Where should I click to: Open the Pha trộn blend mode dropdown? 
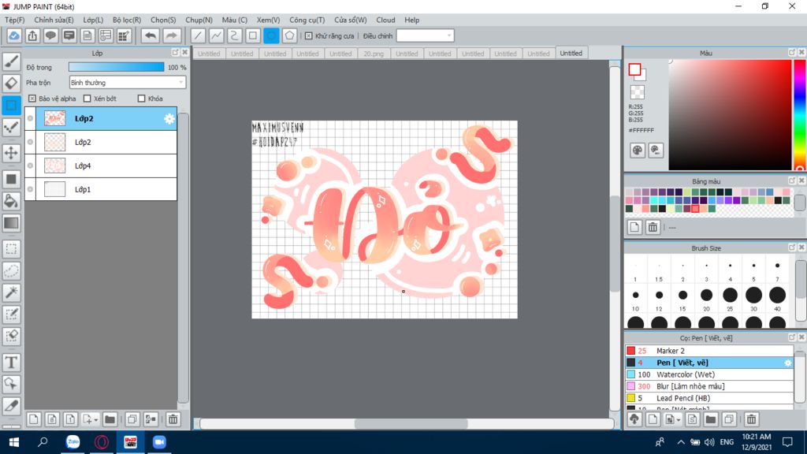pyautogui.click(x=127, y=82)
